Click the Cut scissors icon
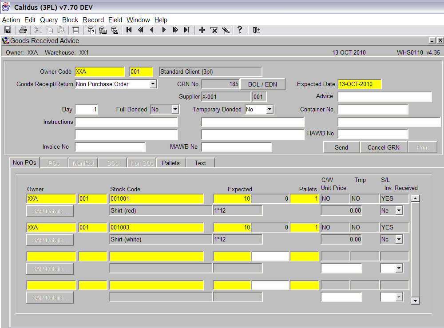This screenshot has height=328, width=444. coord(38,30)
